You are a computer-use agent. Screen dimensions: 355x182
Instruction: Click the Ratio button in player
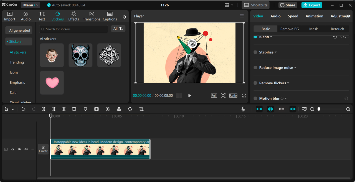pyautogui.click(x=233, y=95)
